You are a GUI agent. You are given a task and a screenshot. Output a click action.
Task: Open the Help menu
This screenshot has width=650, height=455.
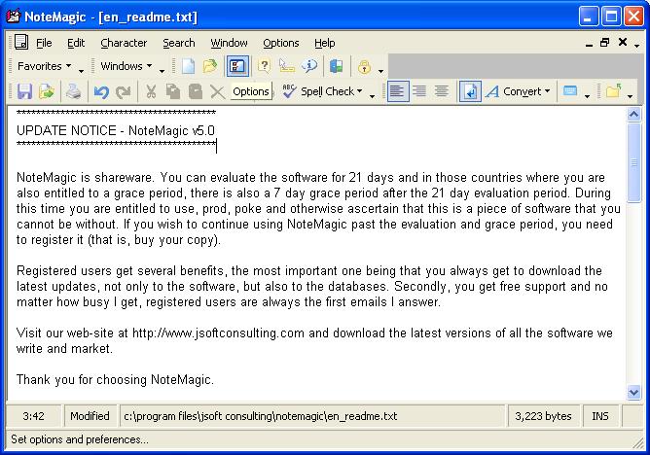click(325, 43)
